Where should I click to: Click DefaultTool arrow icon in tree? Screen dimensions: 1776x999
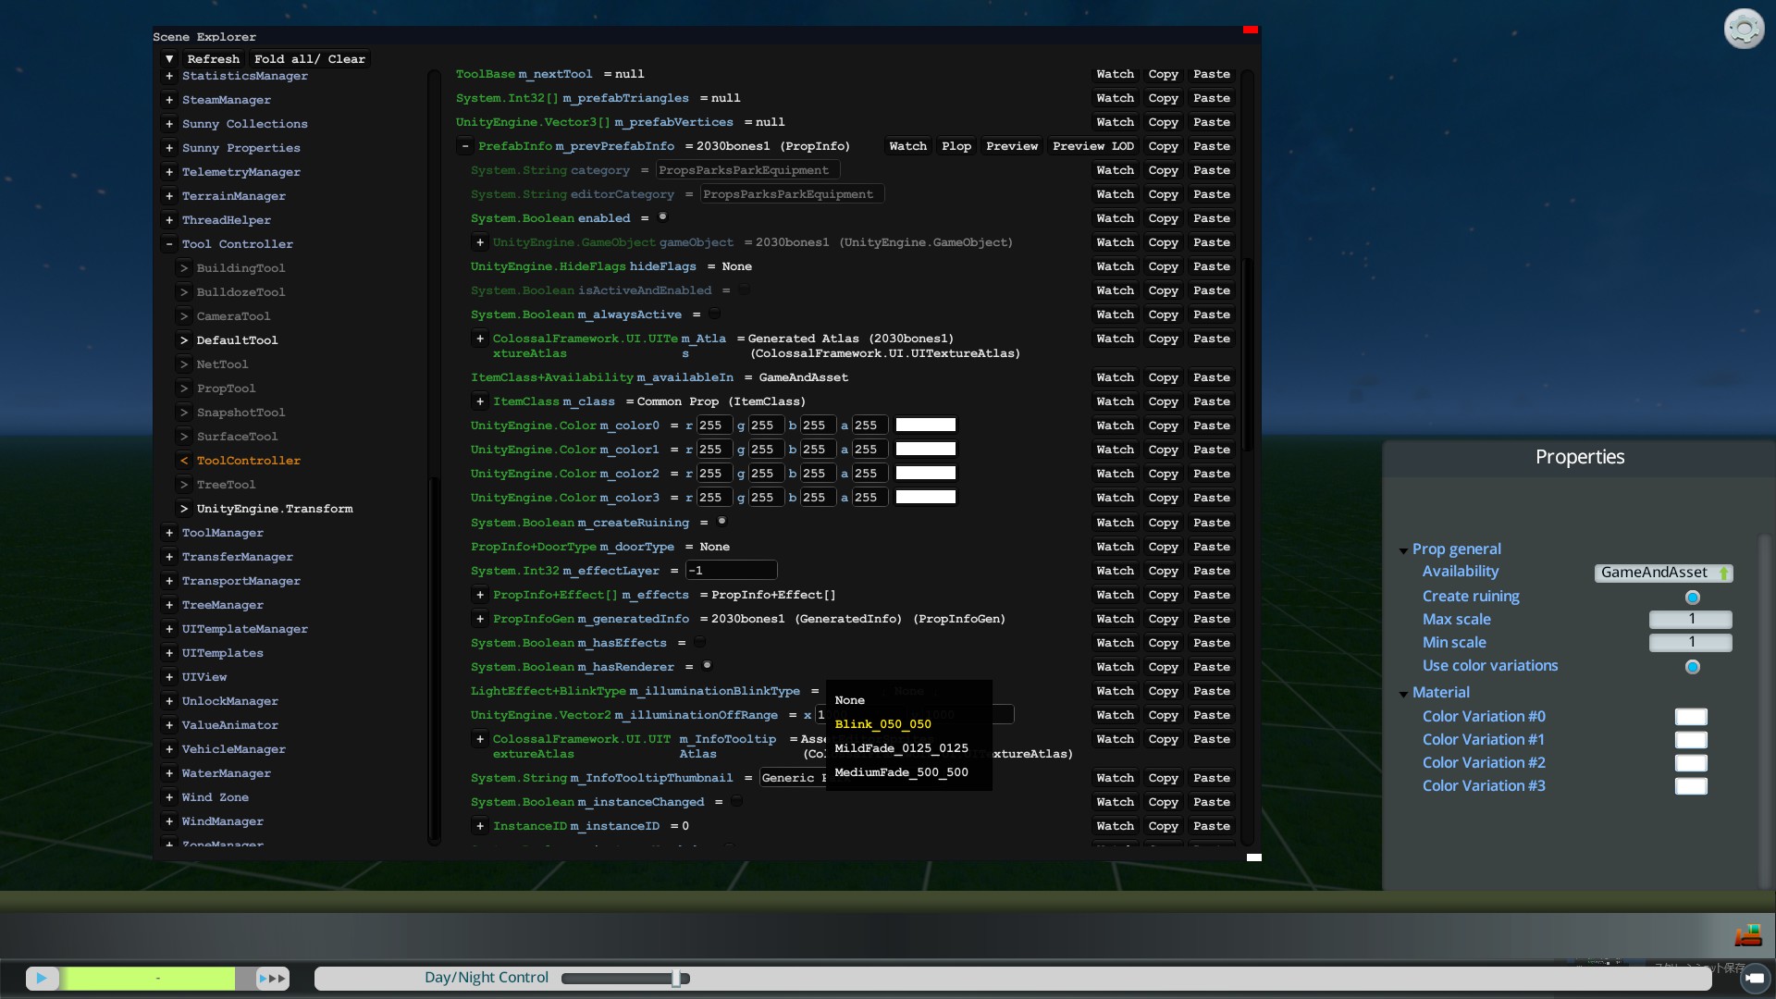pos(184,340)
